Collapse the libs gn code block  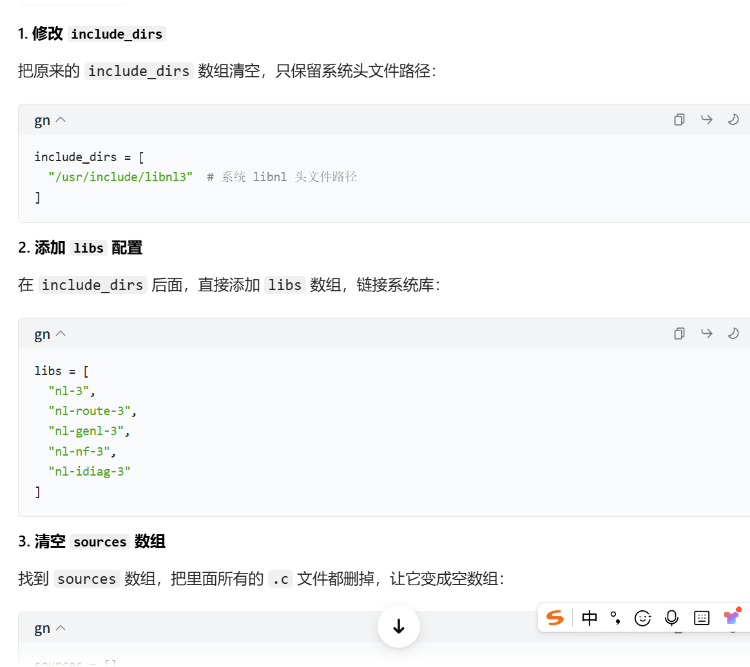pos(60,333)
